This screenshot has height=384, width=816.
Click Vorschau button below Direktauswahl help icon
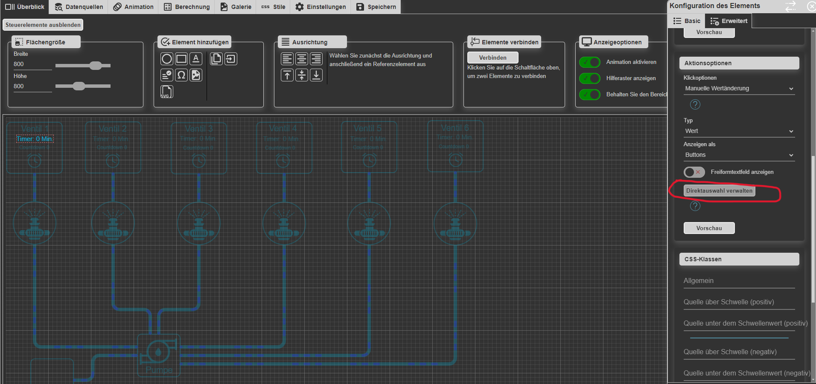point(709,228)
